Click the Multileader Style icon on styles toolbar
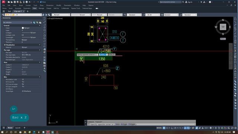The width and height of the screenshot is (238, 134). (x=180, y=15)
